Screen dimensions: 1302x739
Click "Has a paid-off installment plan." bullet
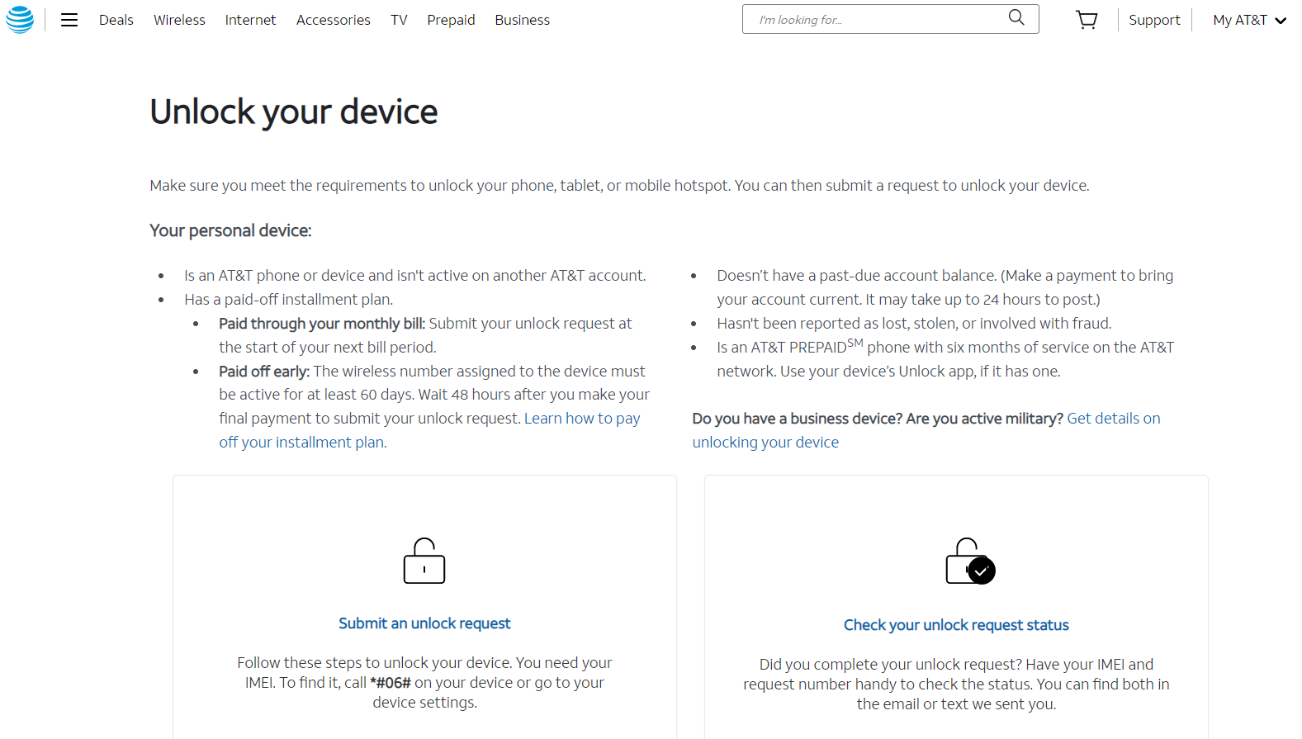[x=289, y=300]
